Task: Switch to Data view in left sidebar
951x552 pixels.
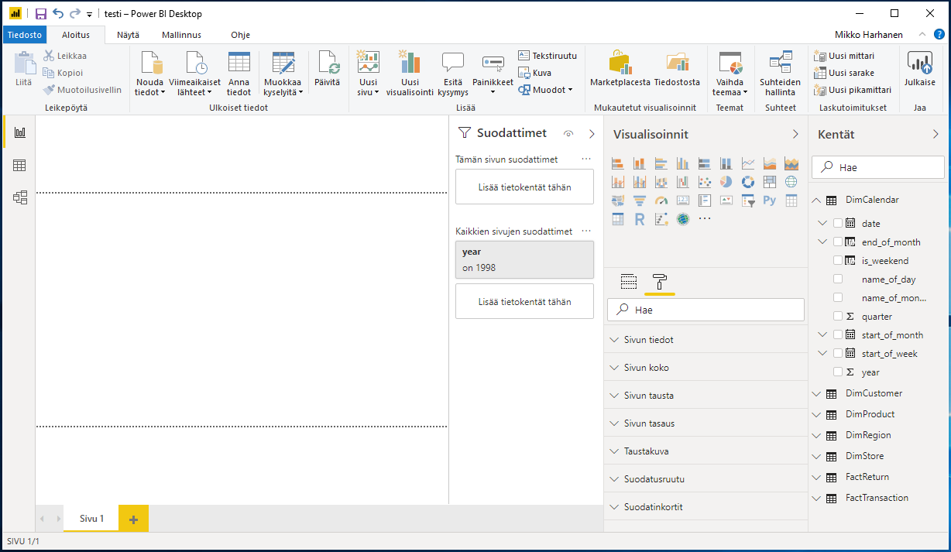Action: coord(20,165)
